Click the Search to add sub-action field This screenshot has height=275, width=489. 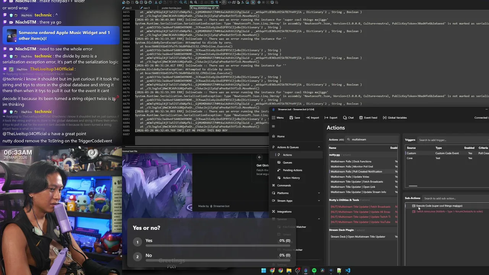(455, 198)
